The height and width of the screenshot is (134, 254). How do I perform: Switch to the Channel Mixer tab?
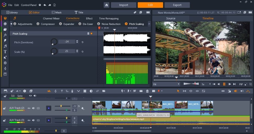[51, 18]
